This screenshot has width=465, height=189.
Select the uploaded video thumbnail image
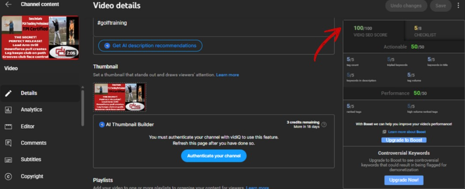click(120, 97)
